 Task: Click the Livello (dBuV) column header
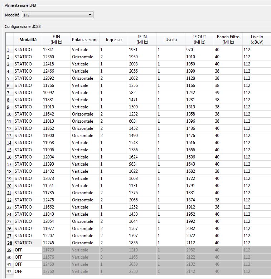tap(257, 39)
